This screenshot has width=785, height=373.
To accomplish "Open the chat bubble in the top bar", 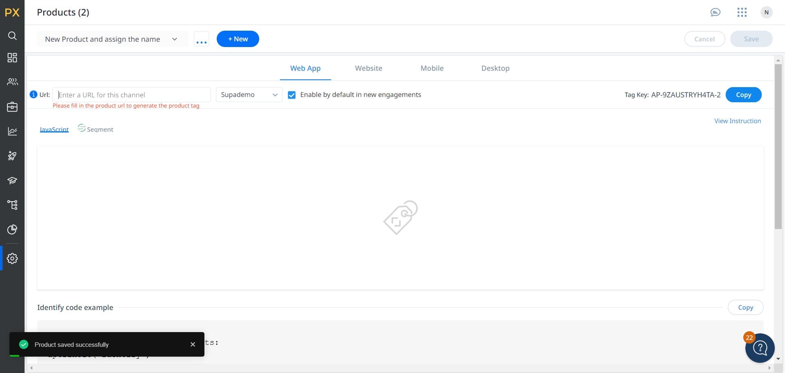I will coord(715,12).
